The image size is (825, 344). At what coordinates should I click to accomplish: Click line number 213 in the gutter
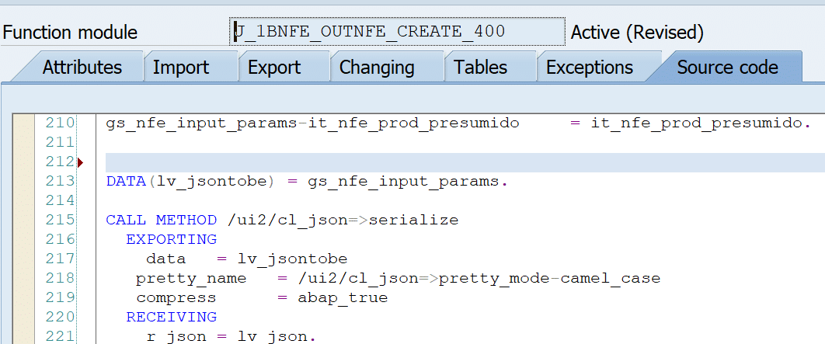point(60,181)
